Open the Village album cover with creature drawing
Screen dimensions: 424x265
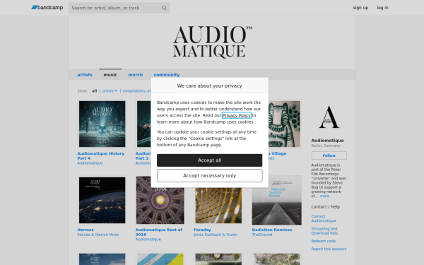(x=284, y=124)
